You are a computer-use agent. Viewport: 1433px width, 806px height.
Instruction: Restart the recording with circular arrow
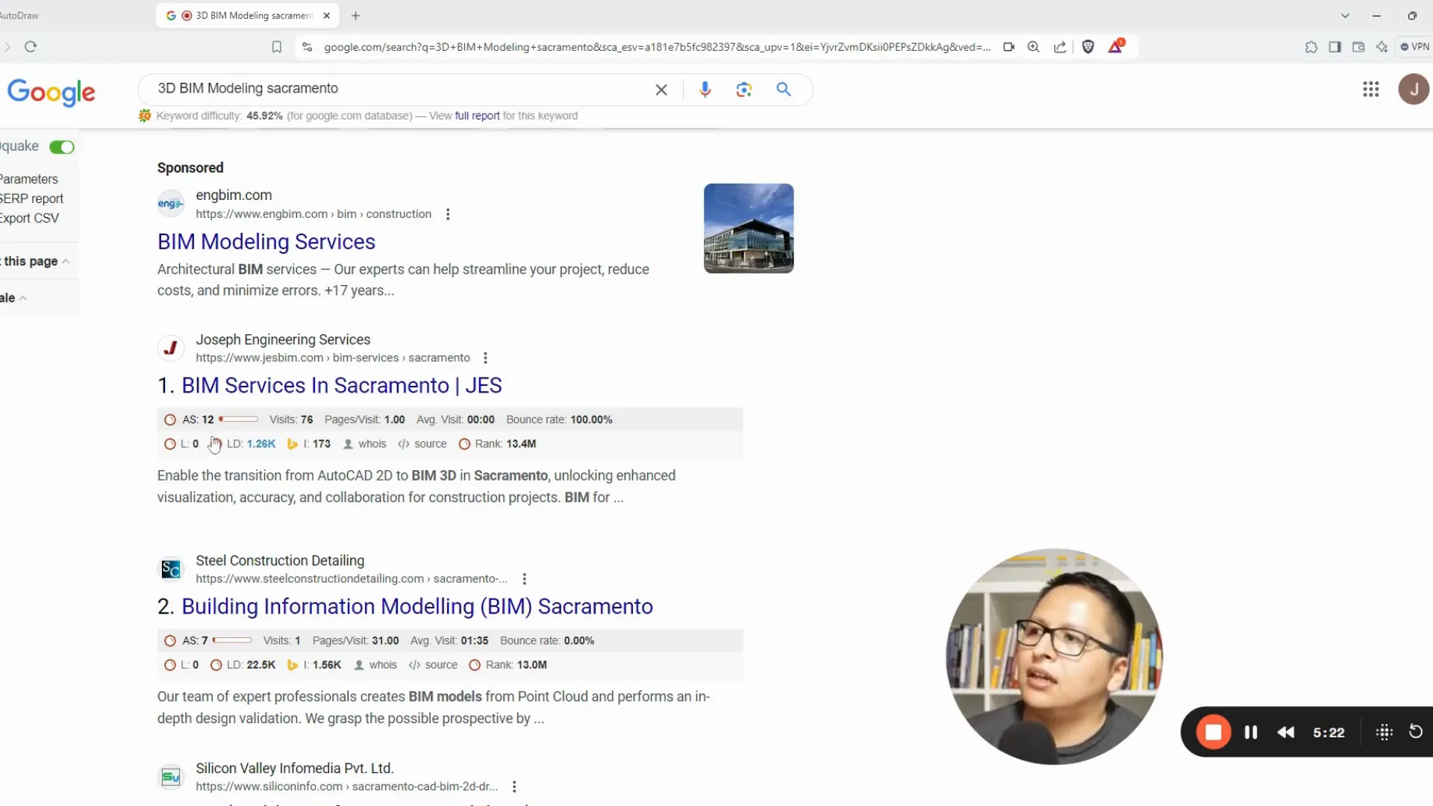[1415, 731]
